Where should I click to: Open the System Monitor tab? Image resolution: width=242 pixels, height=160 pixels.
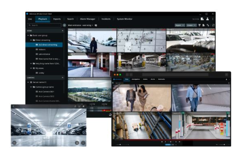[126, 19]
